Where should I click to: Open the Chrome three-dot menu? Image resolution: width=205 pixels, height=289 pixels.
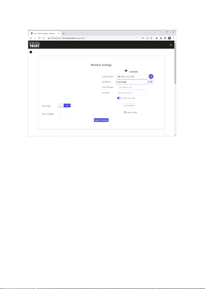(173, 38)
